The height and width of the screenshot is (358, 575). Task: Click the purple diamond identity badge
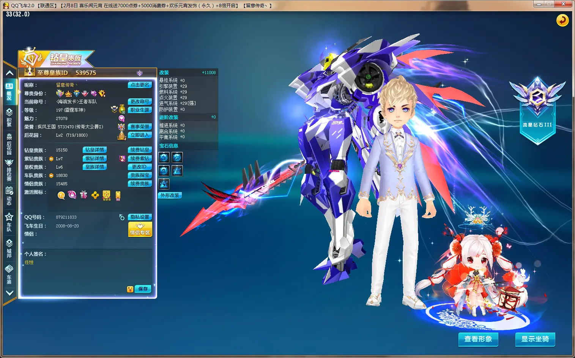94,93
